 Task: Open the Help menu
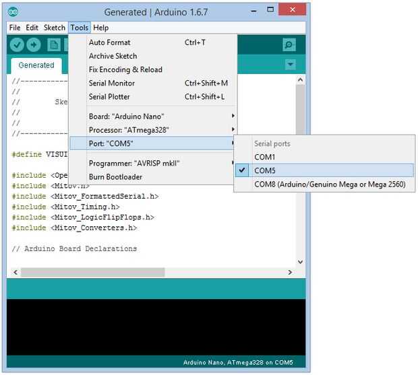click(100, 28)
